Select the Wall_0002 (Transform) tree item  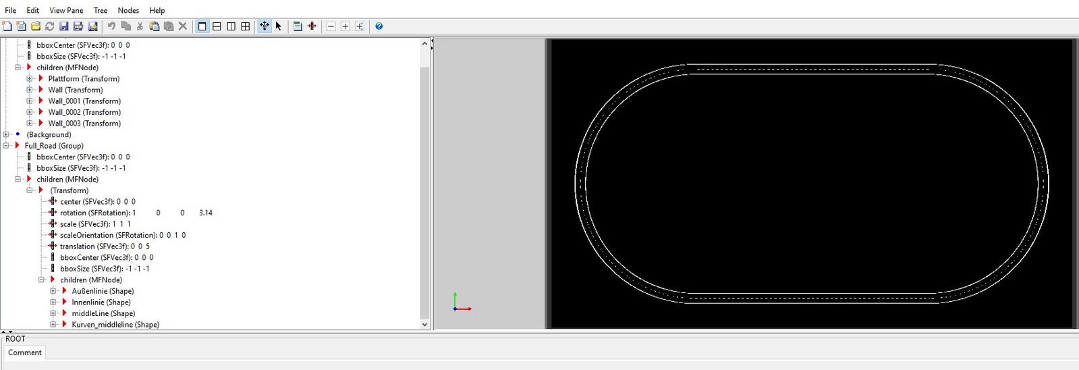click(x=84, y=112)
